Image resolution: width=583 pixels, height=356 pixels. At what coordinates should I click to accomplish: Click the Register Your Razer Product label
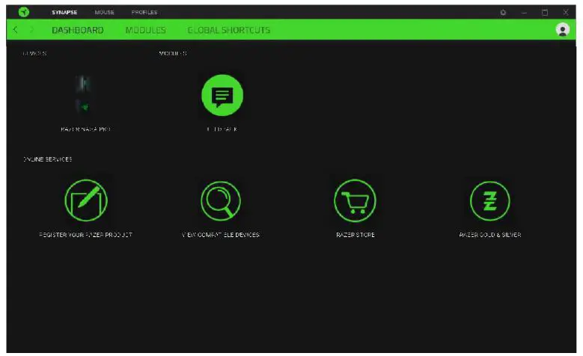pyautogui.click(x=85, y=235)
